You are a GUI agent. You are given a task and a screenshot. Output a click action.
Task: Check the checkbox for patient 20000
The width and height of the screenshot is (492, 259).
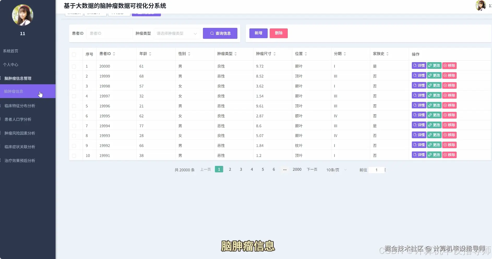coord(74,66)
